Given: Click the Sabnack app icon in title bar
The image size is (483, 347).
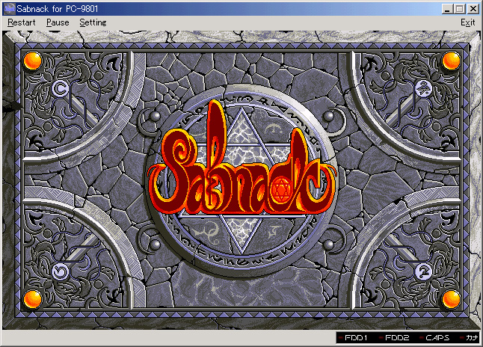Looking at the screenshot, I should pos(9,9).
